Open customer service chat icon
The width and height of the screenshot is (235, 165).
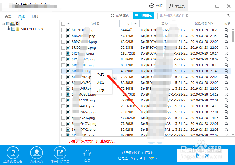tap(151, 6)
